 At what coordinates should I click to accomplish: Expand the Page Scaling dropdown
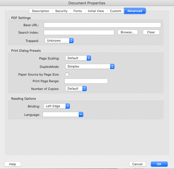[78, 58]
